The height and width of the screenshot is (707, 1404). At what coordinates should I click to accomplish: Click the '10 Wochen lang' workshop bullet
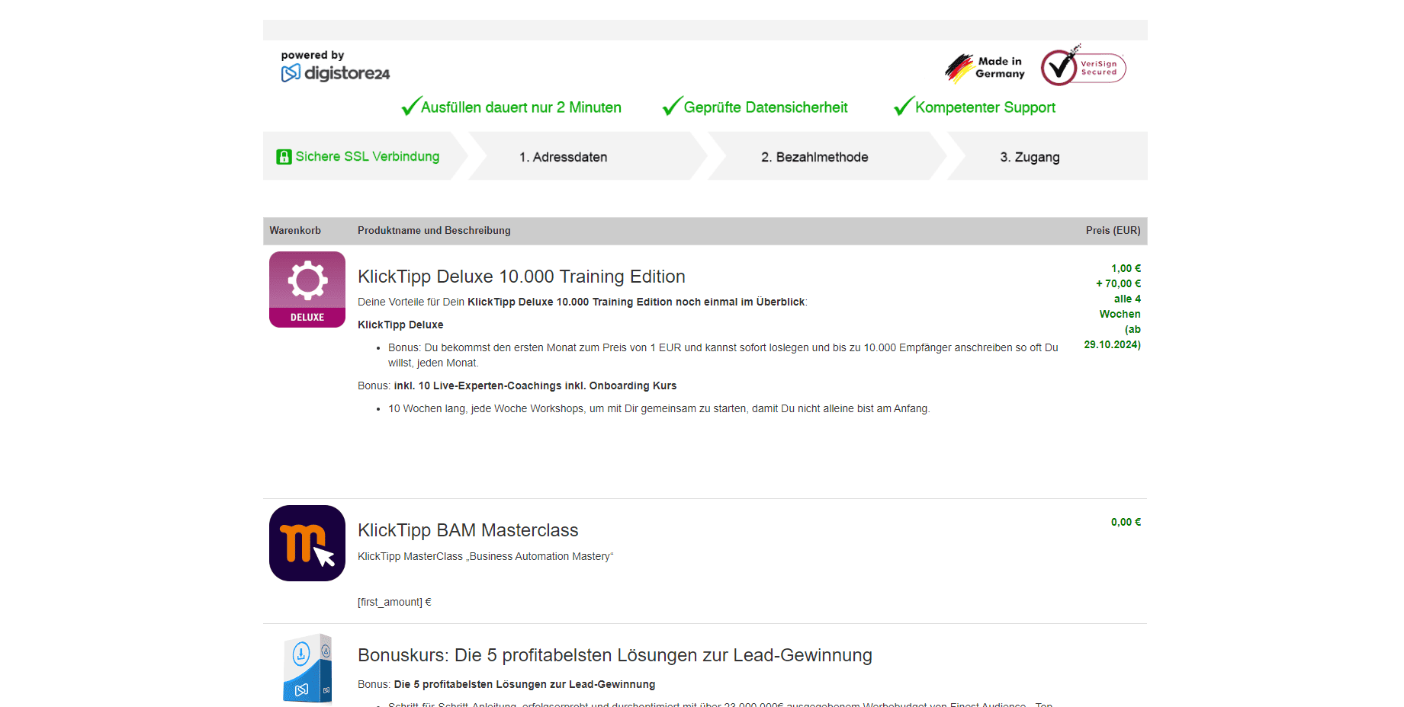659,408
